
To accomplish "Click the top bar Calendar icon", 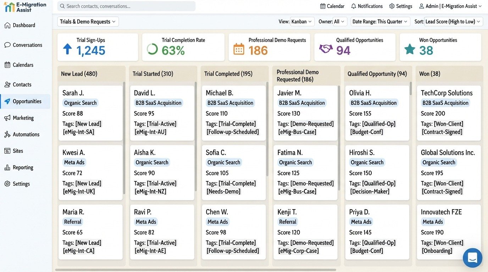I will pos(323,6).
